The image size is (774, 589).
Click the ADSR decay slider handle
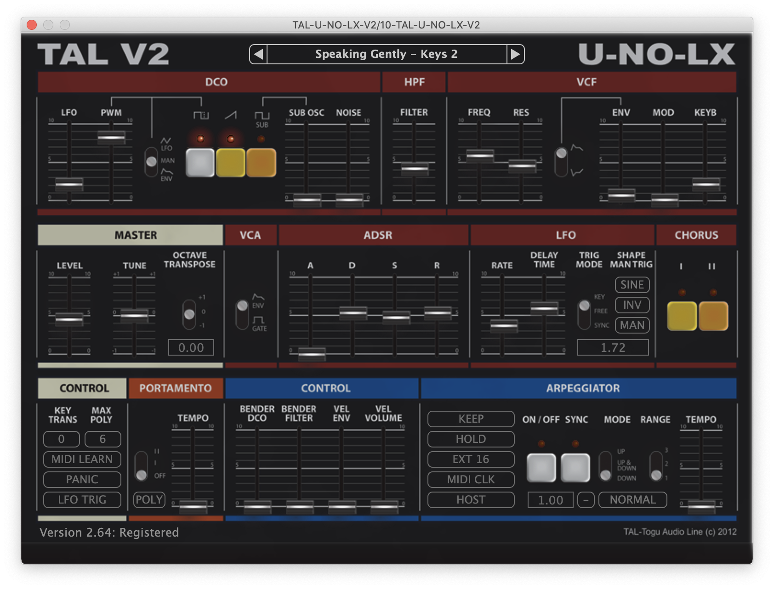[x=353, y=313]
